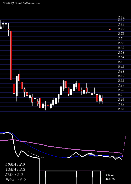Click the 2.33 price axis label
Image resolution: width=131 pixels, height=184 pixels.
121,81
